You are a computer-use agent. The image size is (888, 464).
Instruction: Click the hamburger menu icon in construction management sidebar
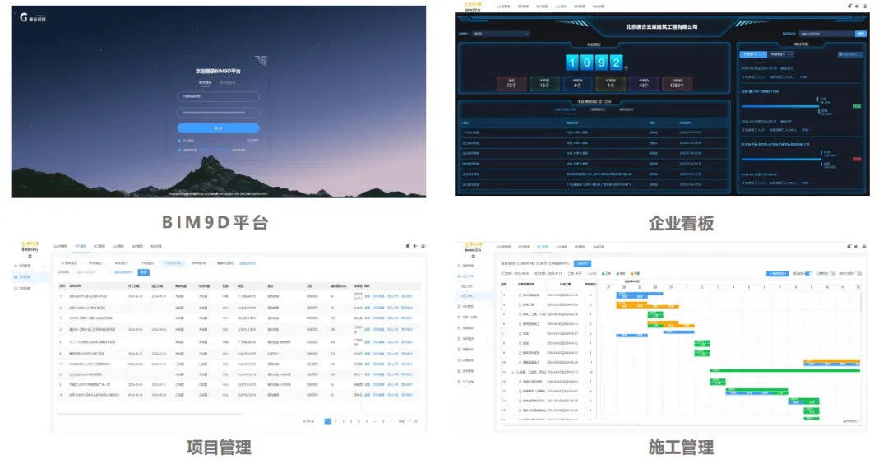(473, 256)
